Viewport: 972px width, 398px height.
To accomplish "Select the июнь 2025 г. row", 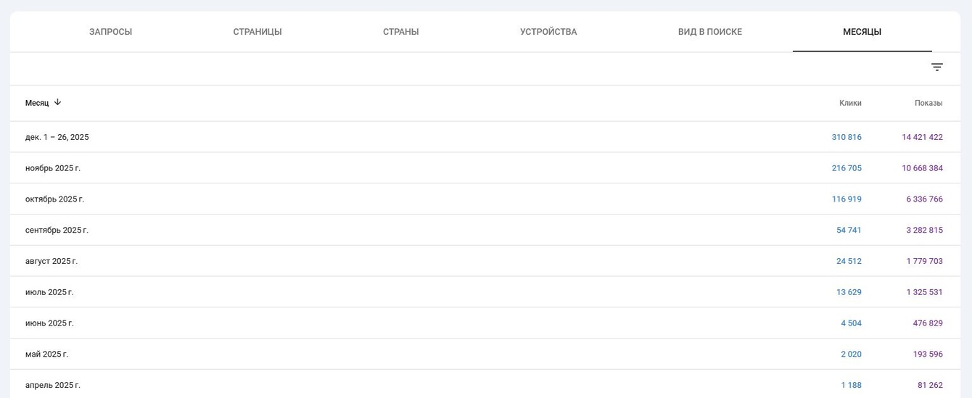I will pos(49,323).
